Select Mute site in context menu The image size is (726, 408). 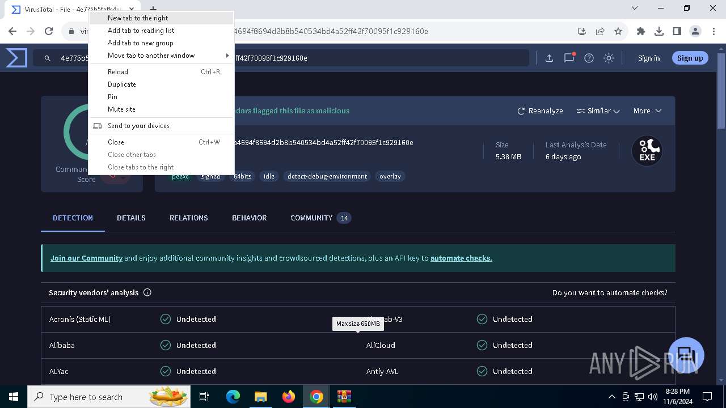click(x=162, y=109)
